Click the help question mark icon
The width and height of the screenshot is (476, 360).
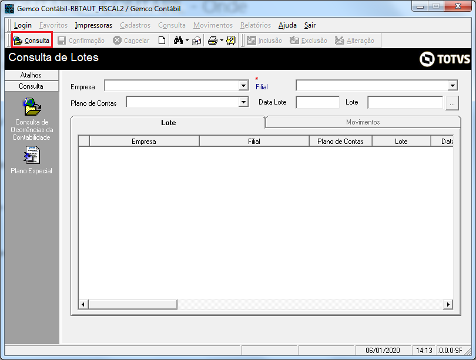(x=231, y=41)
